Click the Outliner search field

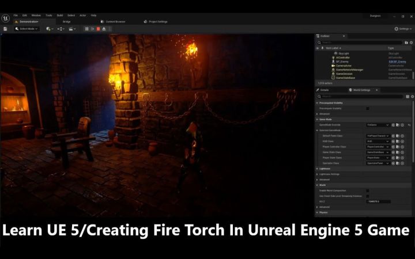pyautogui.click(x=360, y=42)
